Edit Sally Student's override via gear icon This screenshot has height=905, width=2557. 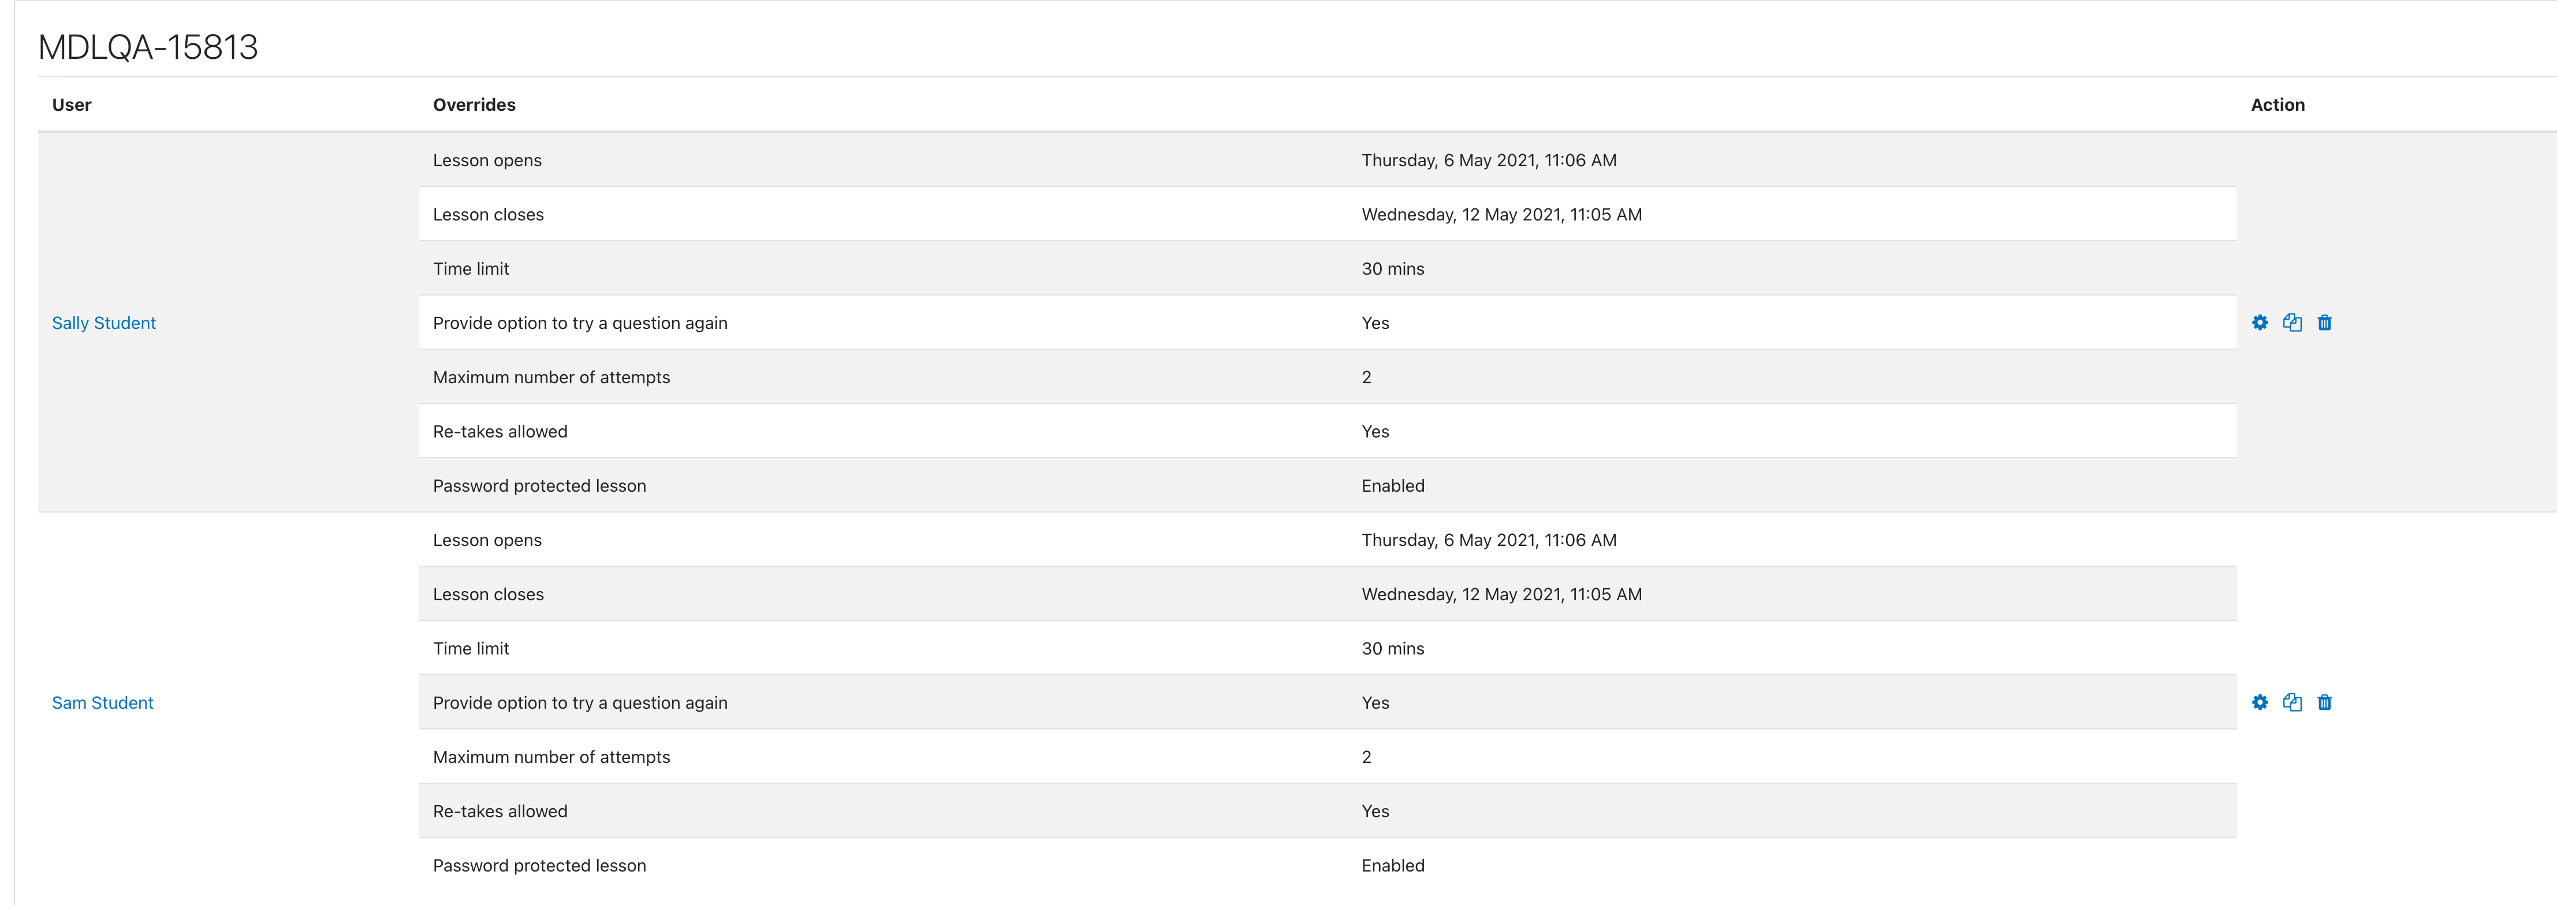click(2260, 323)
